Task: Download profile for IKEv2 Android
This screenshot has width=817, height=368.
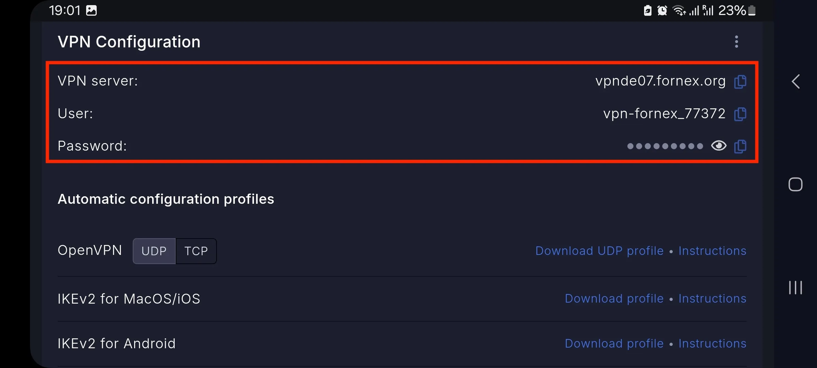Action: [614, 343]
